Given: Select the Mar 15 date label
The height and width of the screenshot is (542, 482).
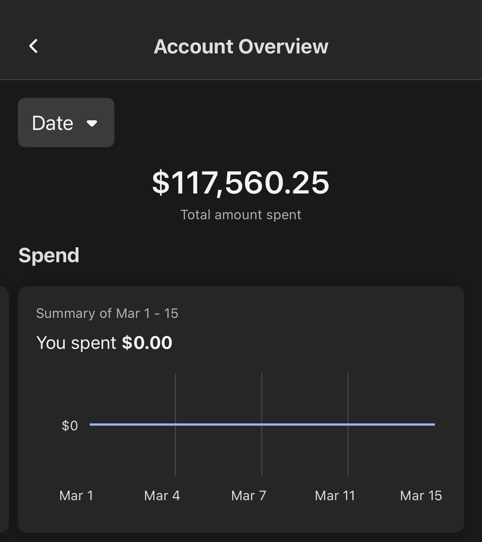Looking at the screenshot, I should pyautogui.click(x=421, y=496).
